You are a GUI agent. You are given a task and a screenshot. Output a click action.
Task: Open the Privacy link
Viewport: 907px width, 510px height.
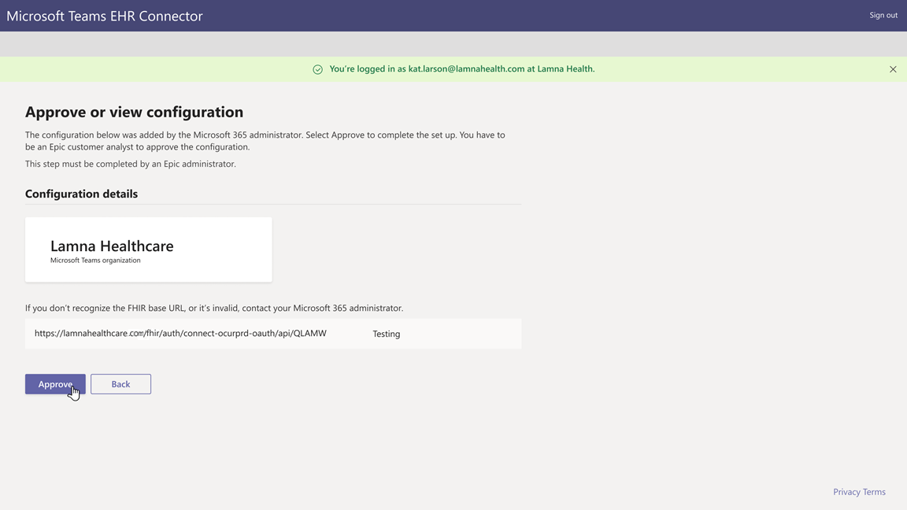click(x=846, y=492)
